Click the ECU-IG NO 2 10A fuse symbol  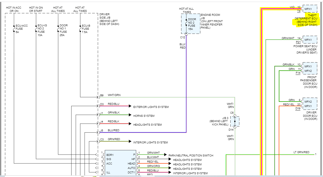(x=36, y=29)
